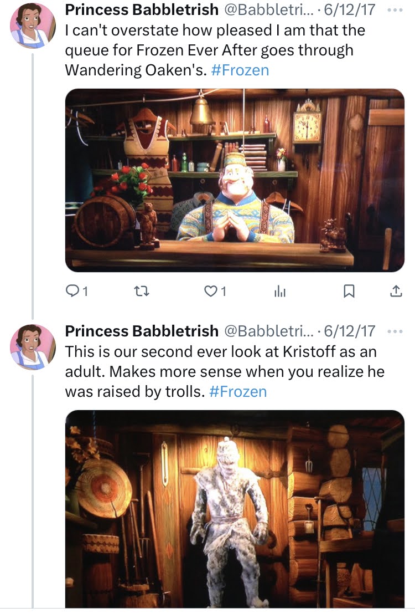415x613 pixels.
Task: Like the Wandering Oaken's queue tweet
Action: 211,290
